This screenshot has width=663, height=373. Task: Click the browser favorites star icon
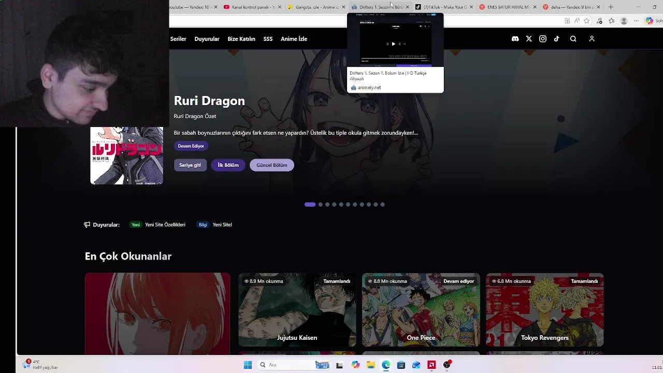pyautogui.click(x=587, y=21)
